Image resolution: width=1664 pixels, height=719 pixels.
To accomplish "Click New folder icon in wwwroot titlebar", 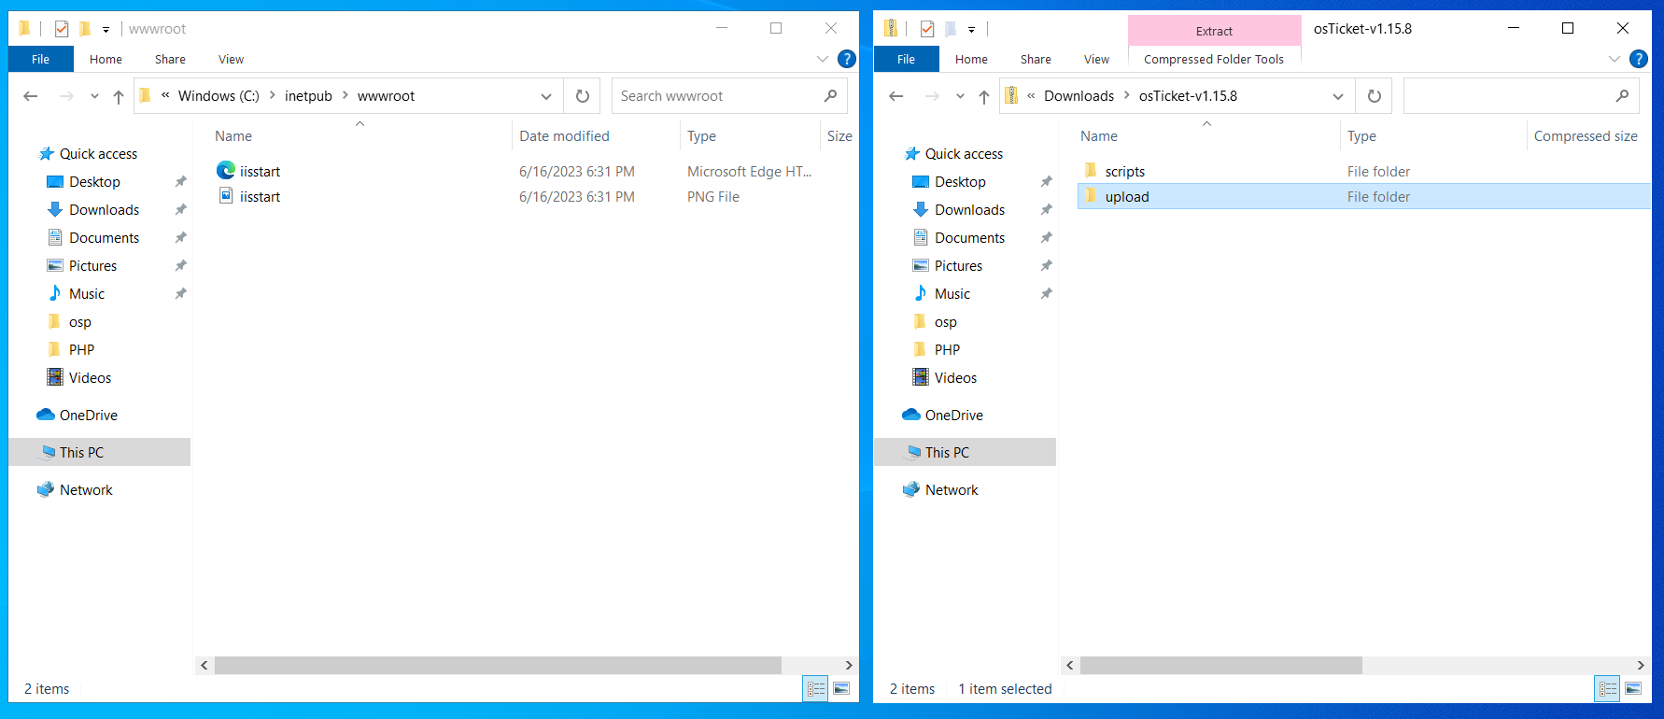I will click(85, 29).
